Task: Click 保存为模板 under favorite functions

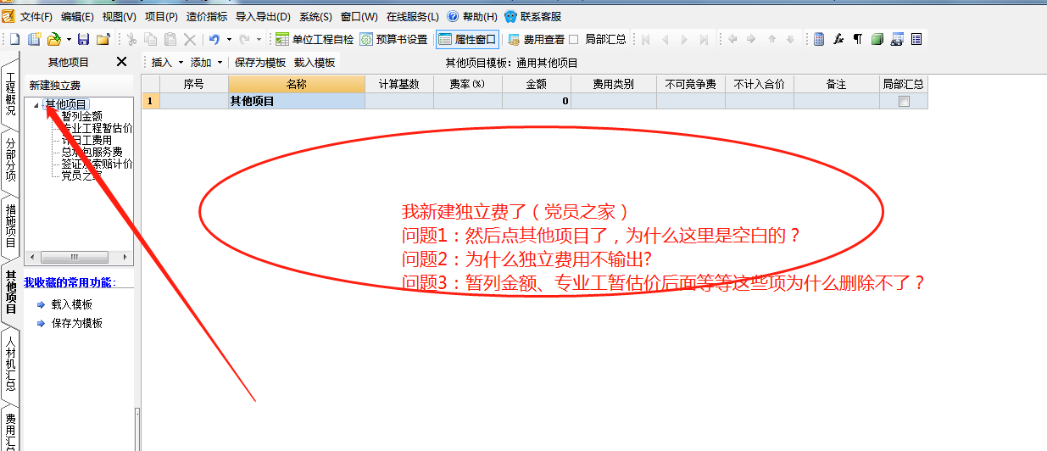Action: tap(77, 323)
